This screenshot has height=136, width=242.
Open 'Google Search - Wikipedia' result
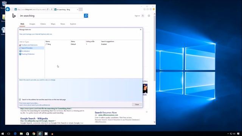coord(34,118)
